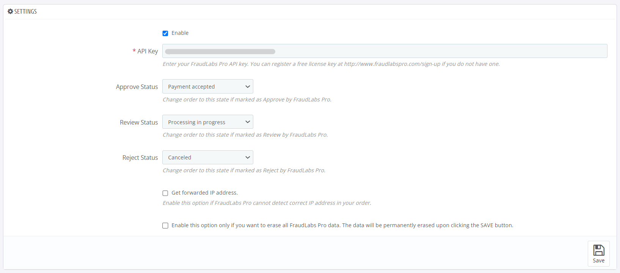This screenshot has height=273, width=620.
Task: Click the Review Status label text
Action: [139, 122]
